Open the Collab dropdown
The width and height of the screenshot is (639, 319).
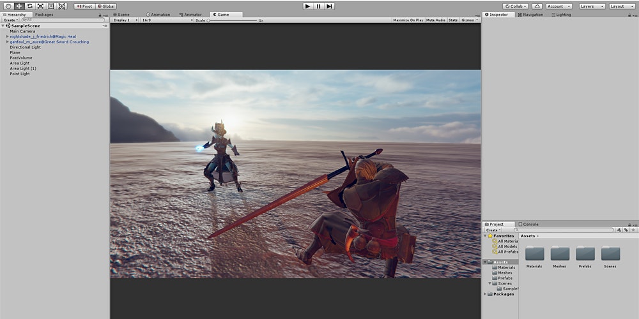[x=516, y=6]
